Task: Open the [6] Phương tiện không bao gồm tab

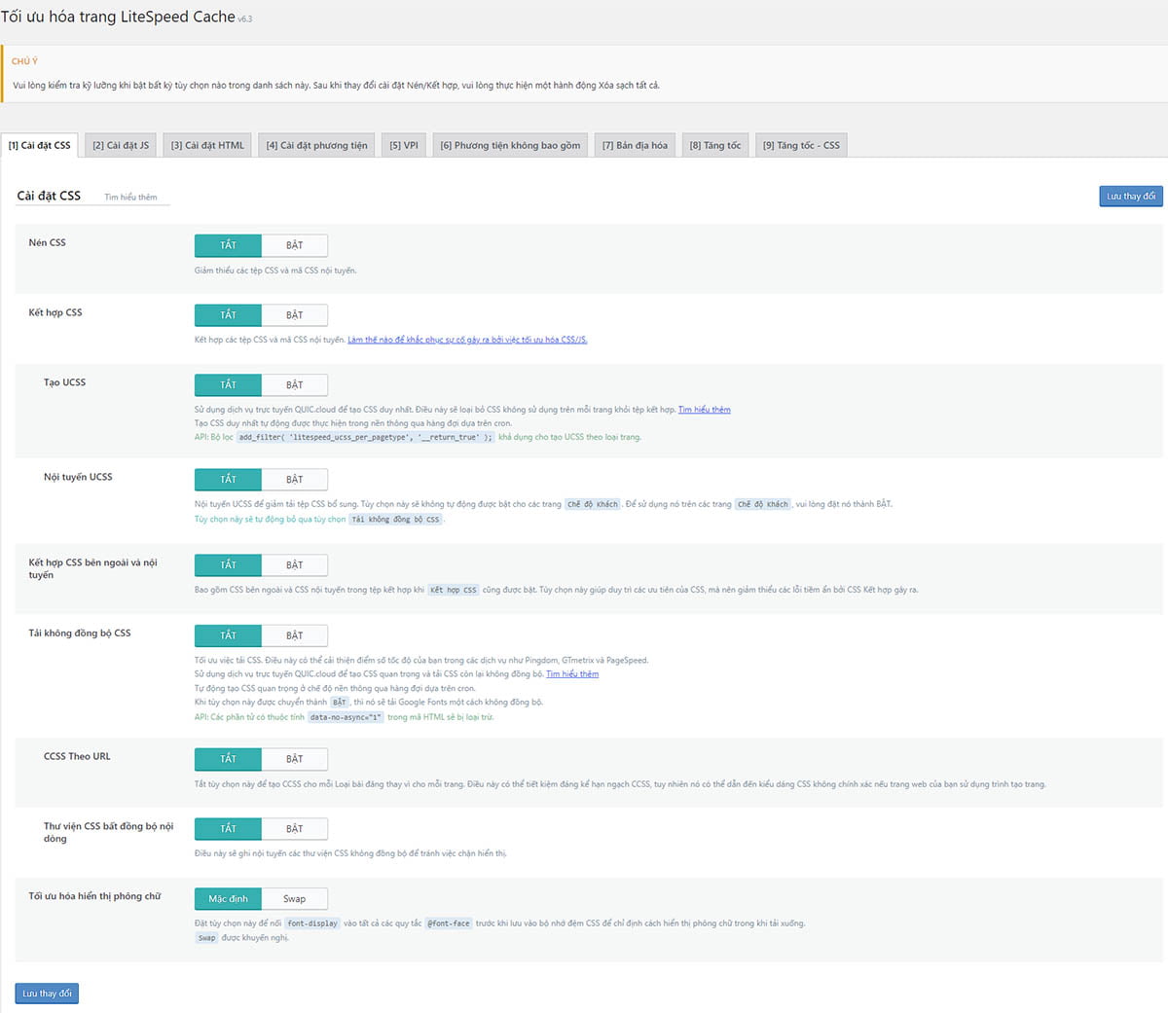Action: tap(510, 146)
